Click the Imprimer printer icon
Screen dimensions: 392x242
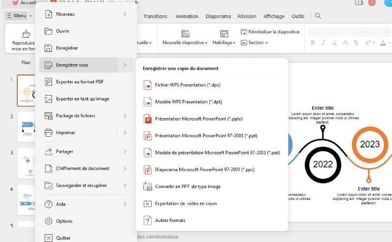click(x=49, y=133)
